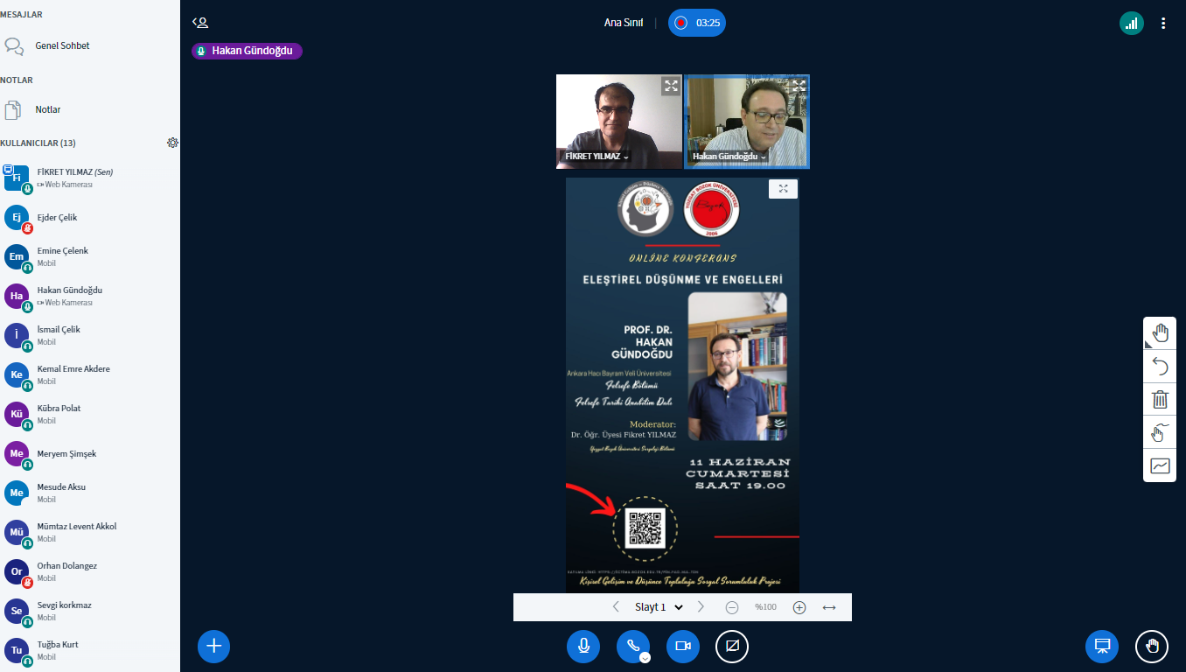Open user list settings gear
The image size is (1186, 672).
pos(172,143)
